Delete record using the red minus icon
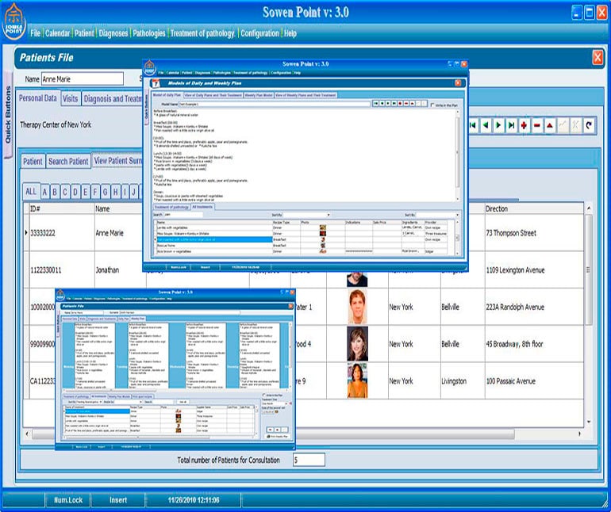This screenshot has width=611, height=512. pyautogui.click(x=537, y=125)
